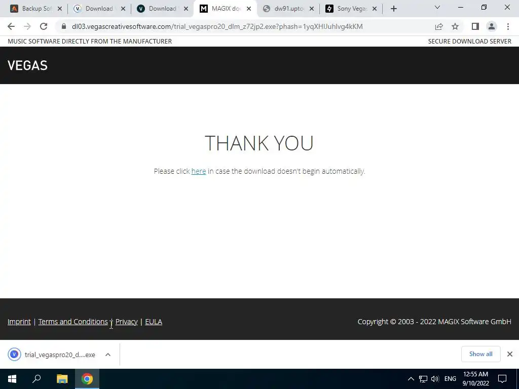Open a new browser tab
The height and width of the screenshot is (389, 519).
click(x=393, y=9)
